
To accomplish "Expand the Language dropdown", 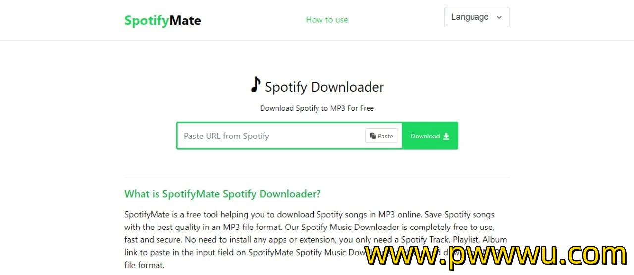I will (x=476, y=17).
